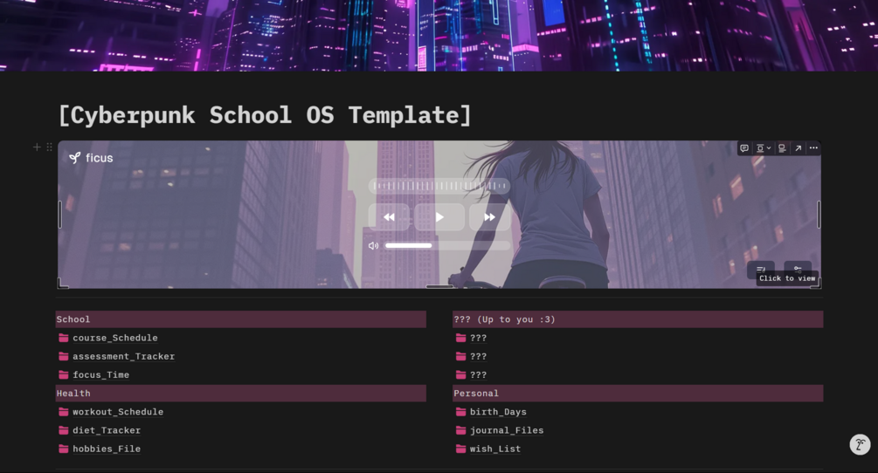Click the six-dot block drag handle

tap(49, 147)
